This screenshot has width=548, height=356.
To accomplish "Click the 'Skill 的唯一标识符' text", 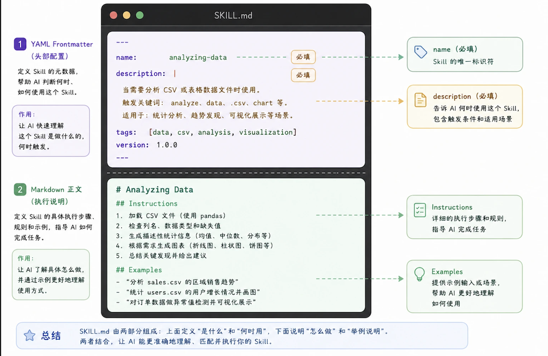I will [463, 61].
